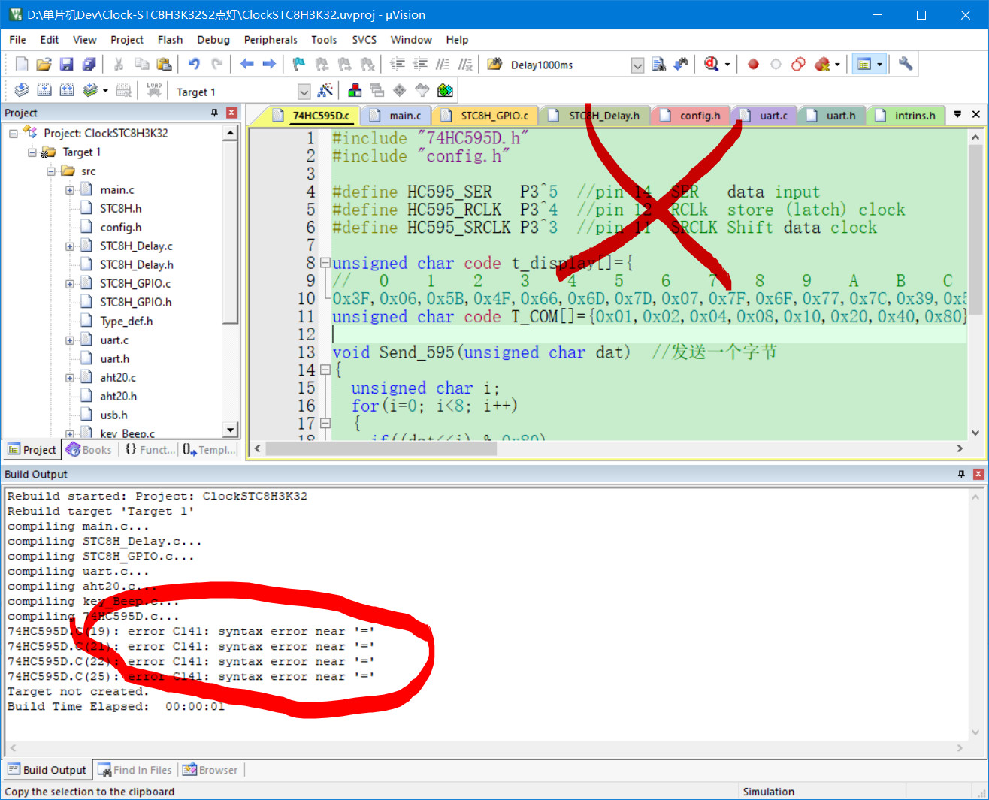Expand the aht20.c tree node
989x800 pixels.
[70, 378]
